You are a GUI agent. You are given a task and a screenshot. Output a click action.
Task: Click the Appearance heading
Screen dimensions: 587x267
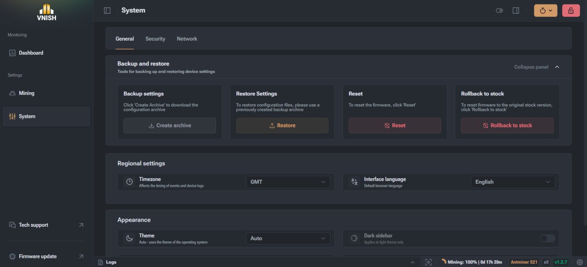coord(134,220)
